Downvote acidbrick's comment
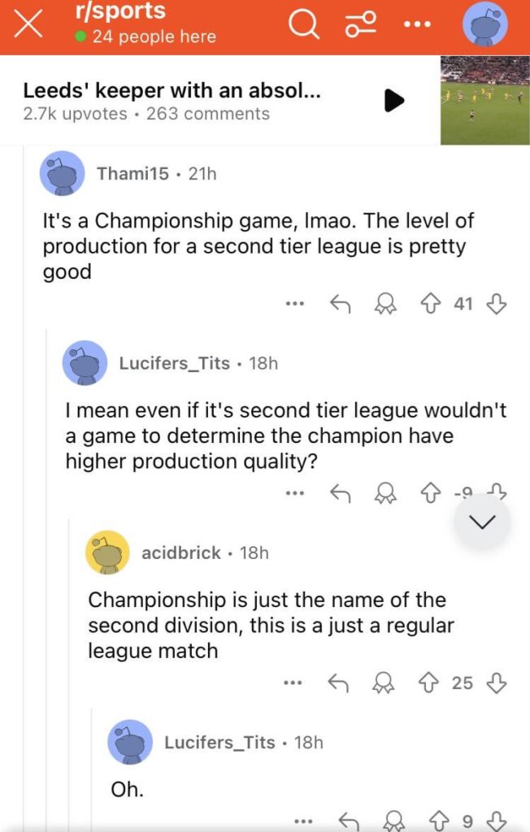Screen dimensions: 530x832 497,683
